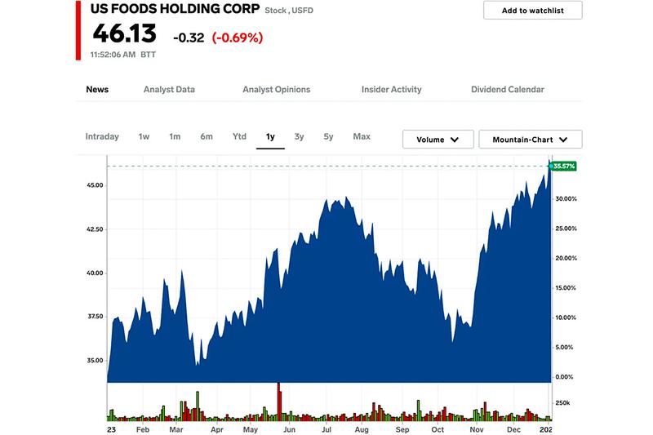Click the 0.00% axis label
Screen dimensions: 653x435
(564, 377)
